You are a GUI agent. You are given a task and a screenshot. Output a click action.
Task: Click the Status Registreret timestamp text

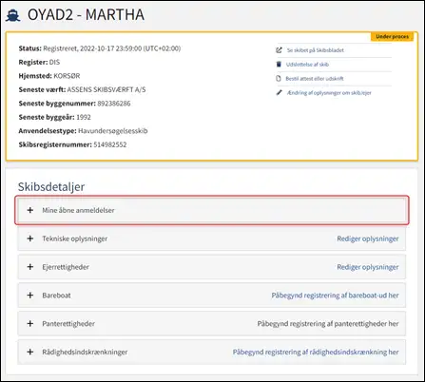click(112, 48)
